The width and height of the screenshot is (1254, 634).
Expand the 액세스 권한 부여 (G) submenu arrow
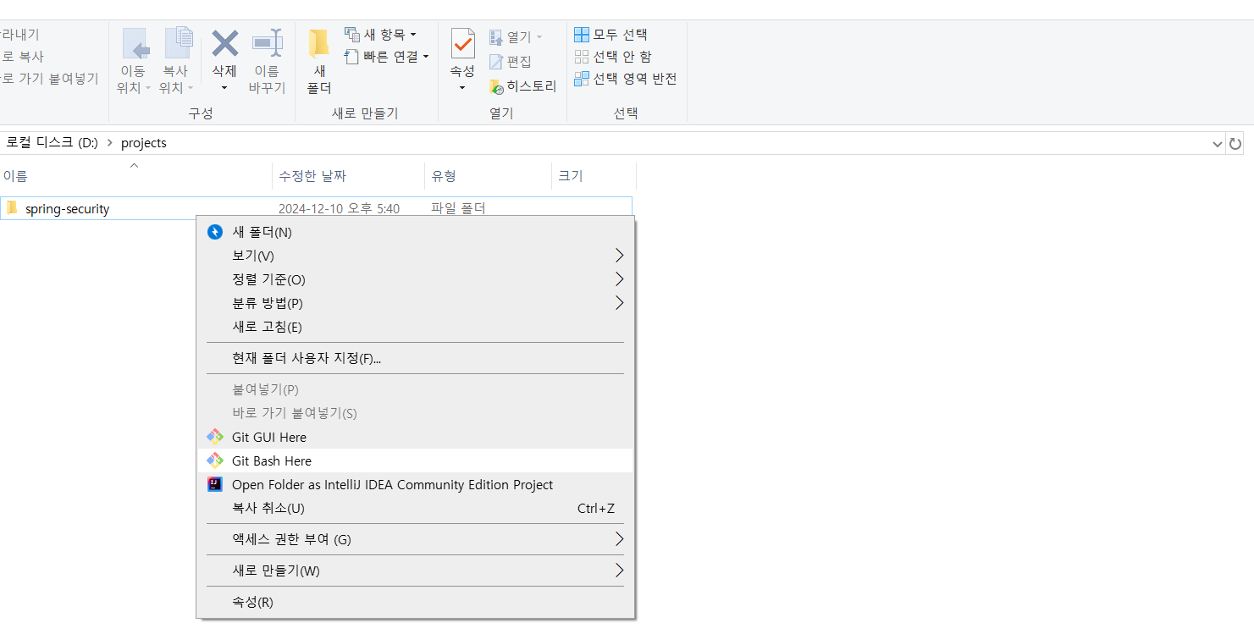(619, 539)
